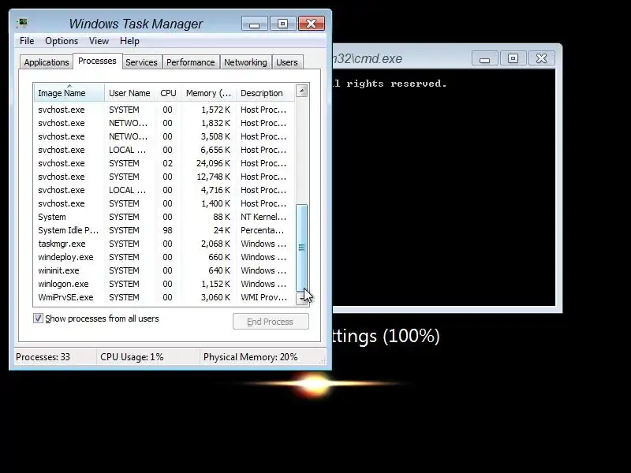Open the Networking tab
Viewport: 631px width, 473px height.
coord(245,62)
